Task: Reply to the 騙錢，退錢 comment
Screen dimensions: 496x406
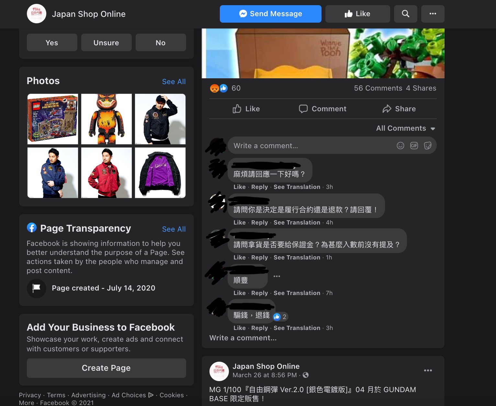Action: tap(260, 328)
